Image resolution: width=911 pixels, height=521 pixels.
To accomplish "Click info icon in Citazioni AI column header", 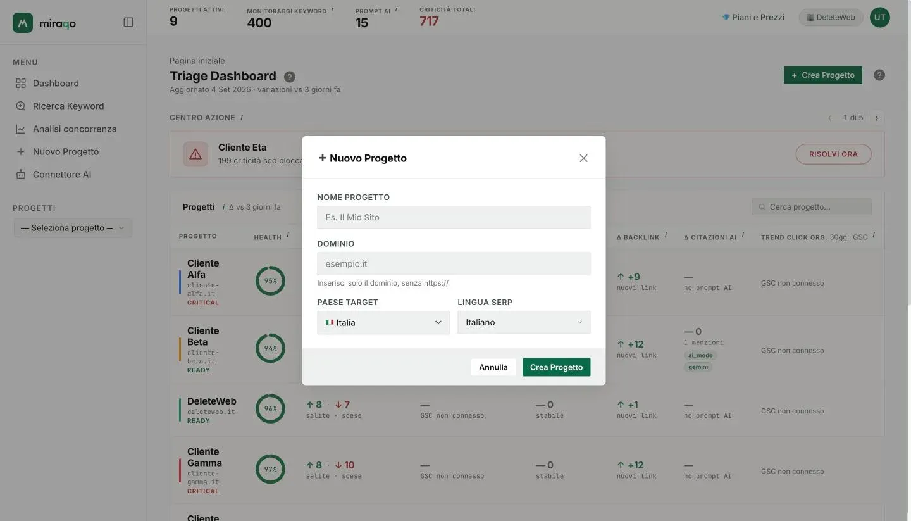I will coord(743,236).
